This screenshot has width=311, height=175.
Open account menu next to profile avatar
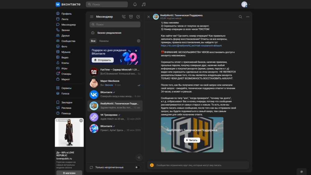click(249, 4)
